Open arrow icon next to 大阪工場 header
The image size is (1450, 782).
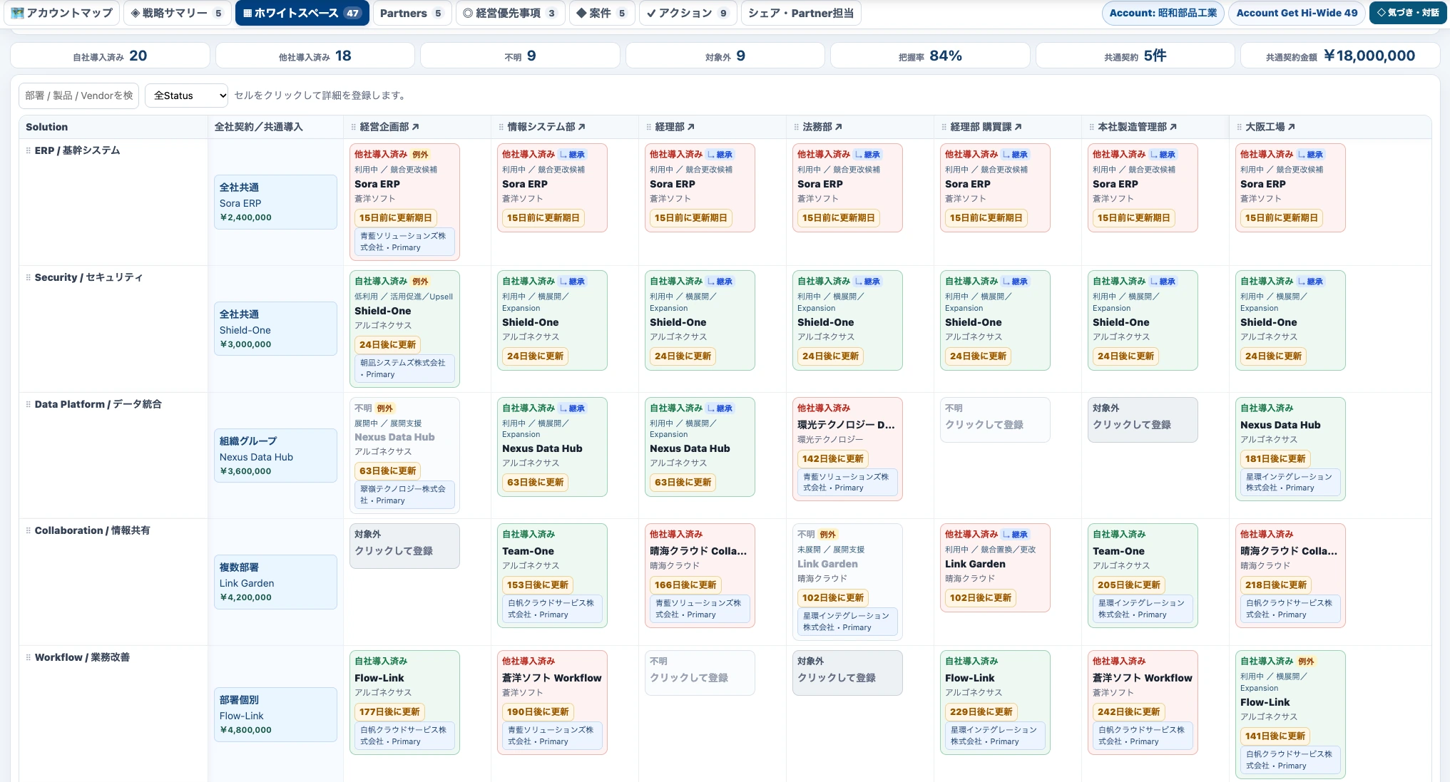click(1291, 127)
